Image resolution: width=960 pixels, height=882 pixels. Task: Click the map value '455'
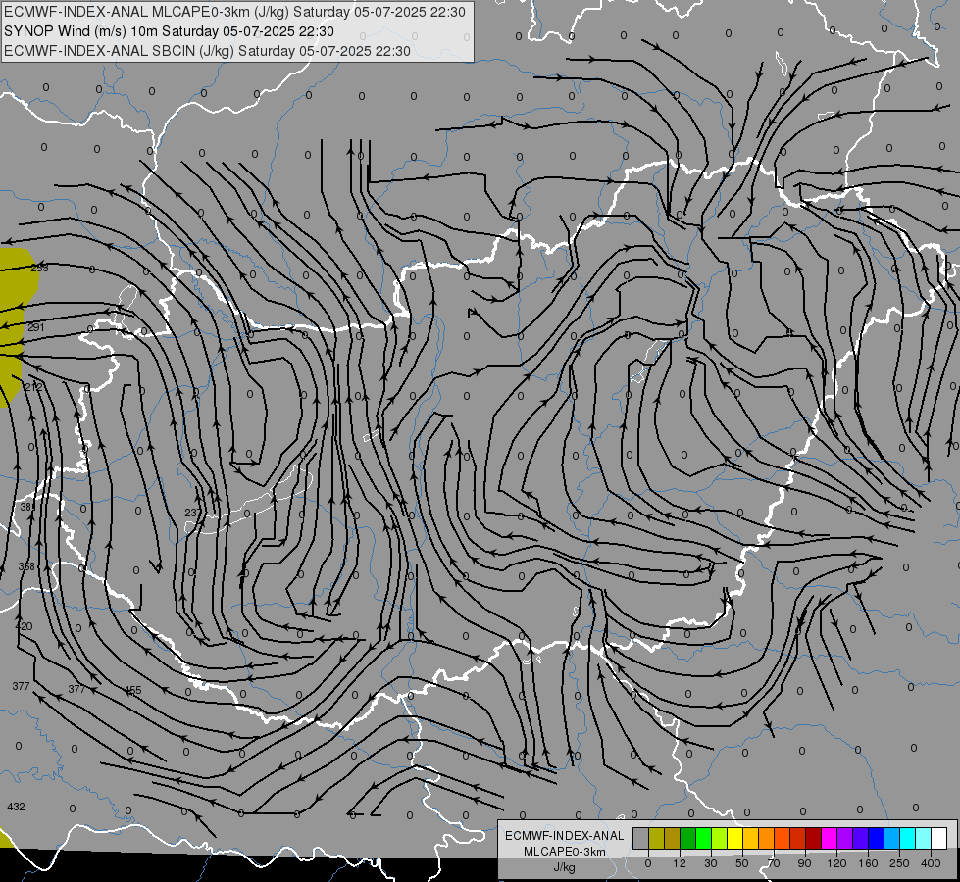(132, 690)
